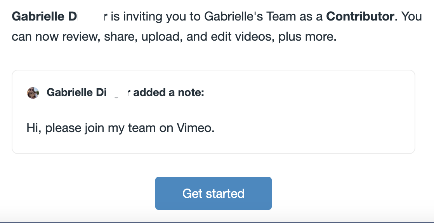
Task: Click the avatar photo beside Gabrielle's name
Action: pos(33,93)
